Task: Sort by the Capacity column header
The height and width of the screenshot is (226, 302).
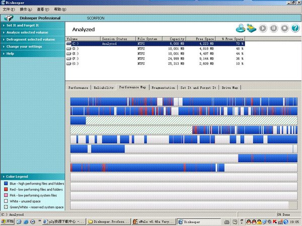Action: click(x=174, y=39)
